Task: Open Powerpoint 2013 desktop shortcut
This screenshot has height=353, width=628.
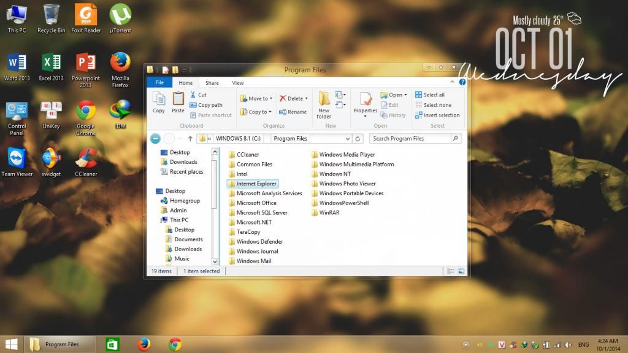Action: tap(86, 70)
